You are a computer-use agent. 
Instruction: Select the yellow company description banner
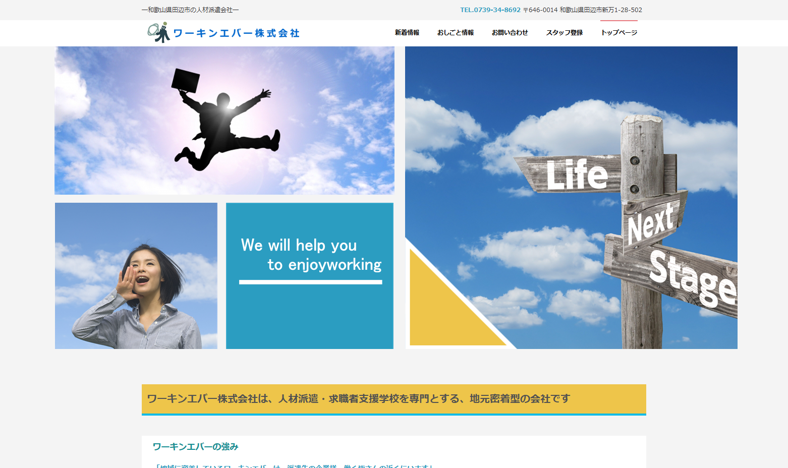(x=394, y=399)
